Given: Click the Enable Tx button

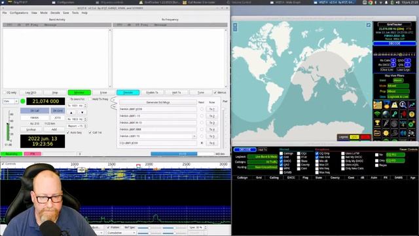Looking at the screenshot, I should [152, 92].
